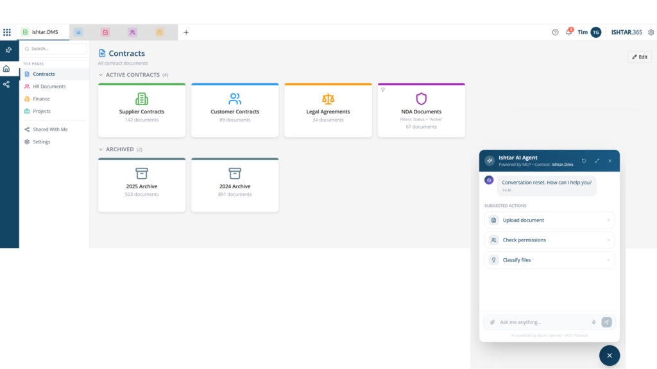Expand the AI Agent panel to fullscreen
The width and height of the screenshot is (657, 369).
[597, 161]
